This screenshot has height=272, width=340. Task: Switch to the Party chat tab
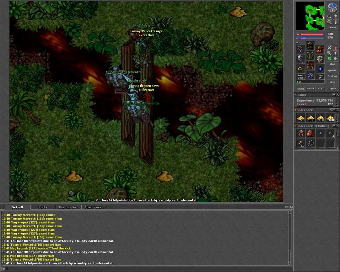click(43, 207)
